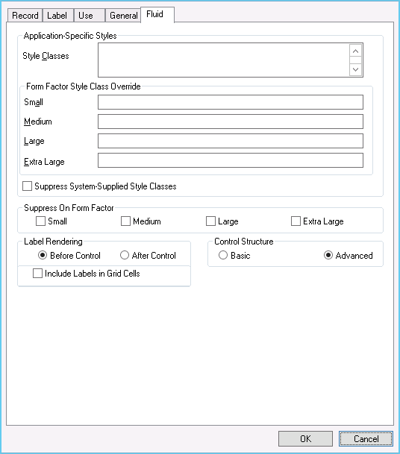Click the Style Classes scroll up arrow
The height and width of the screenshot is (454, 400).
tap(356, 51)
